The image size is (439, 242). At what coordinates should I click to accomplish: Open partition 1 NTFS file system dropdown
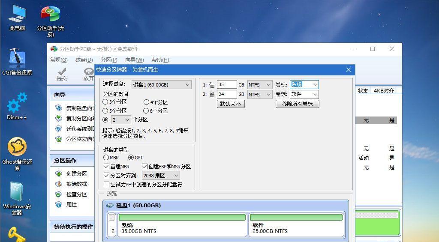point(260,85)
